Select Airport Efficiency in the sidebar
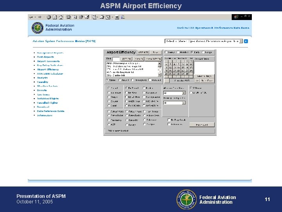This screenshot has width=282, height=212. pyautogui.click(x=48, y=69)
